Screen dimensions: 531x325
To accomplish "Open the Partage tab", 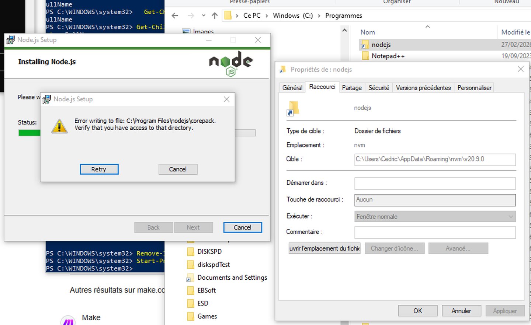I will click(352, 88).
